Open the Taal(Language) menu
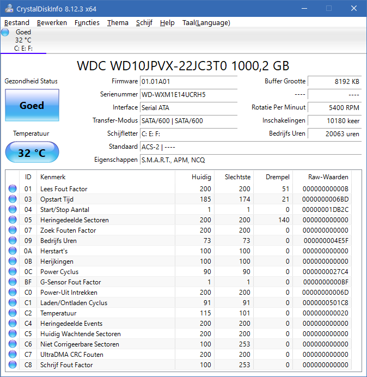This screenshot has height=377, width=367. pos(206,23)
